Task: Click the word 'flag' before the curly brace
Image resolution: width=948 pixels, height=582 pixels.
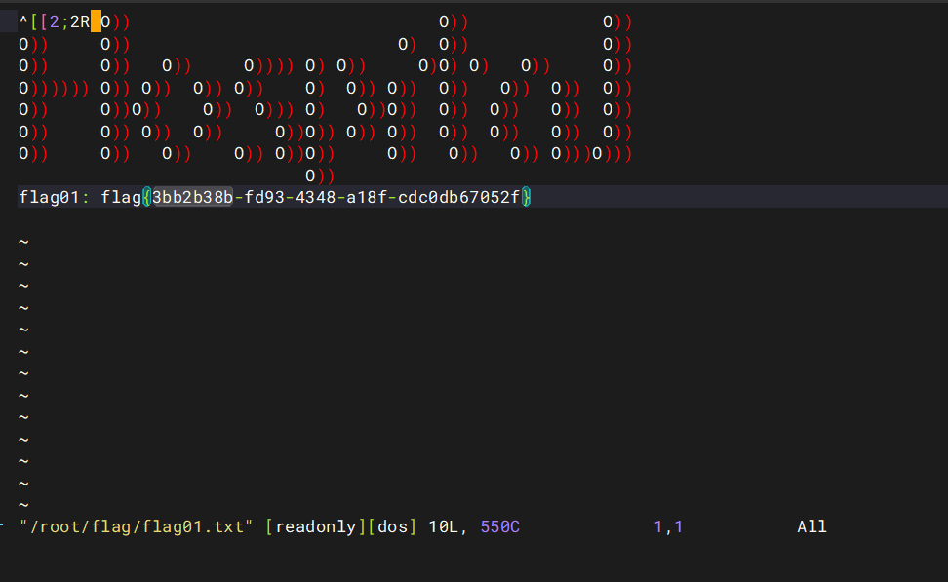Action: pyautogui.click(x=121, y=198)
